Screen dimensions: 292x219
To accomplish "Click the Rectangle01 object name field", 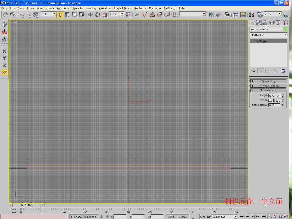I will tap(266, 29).
